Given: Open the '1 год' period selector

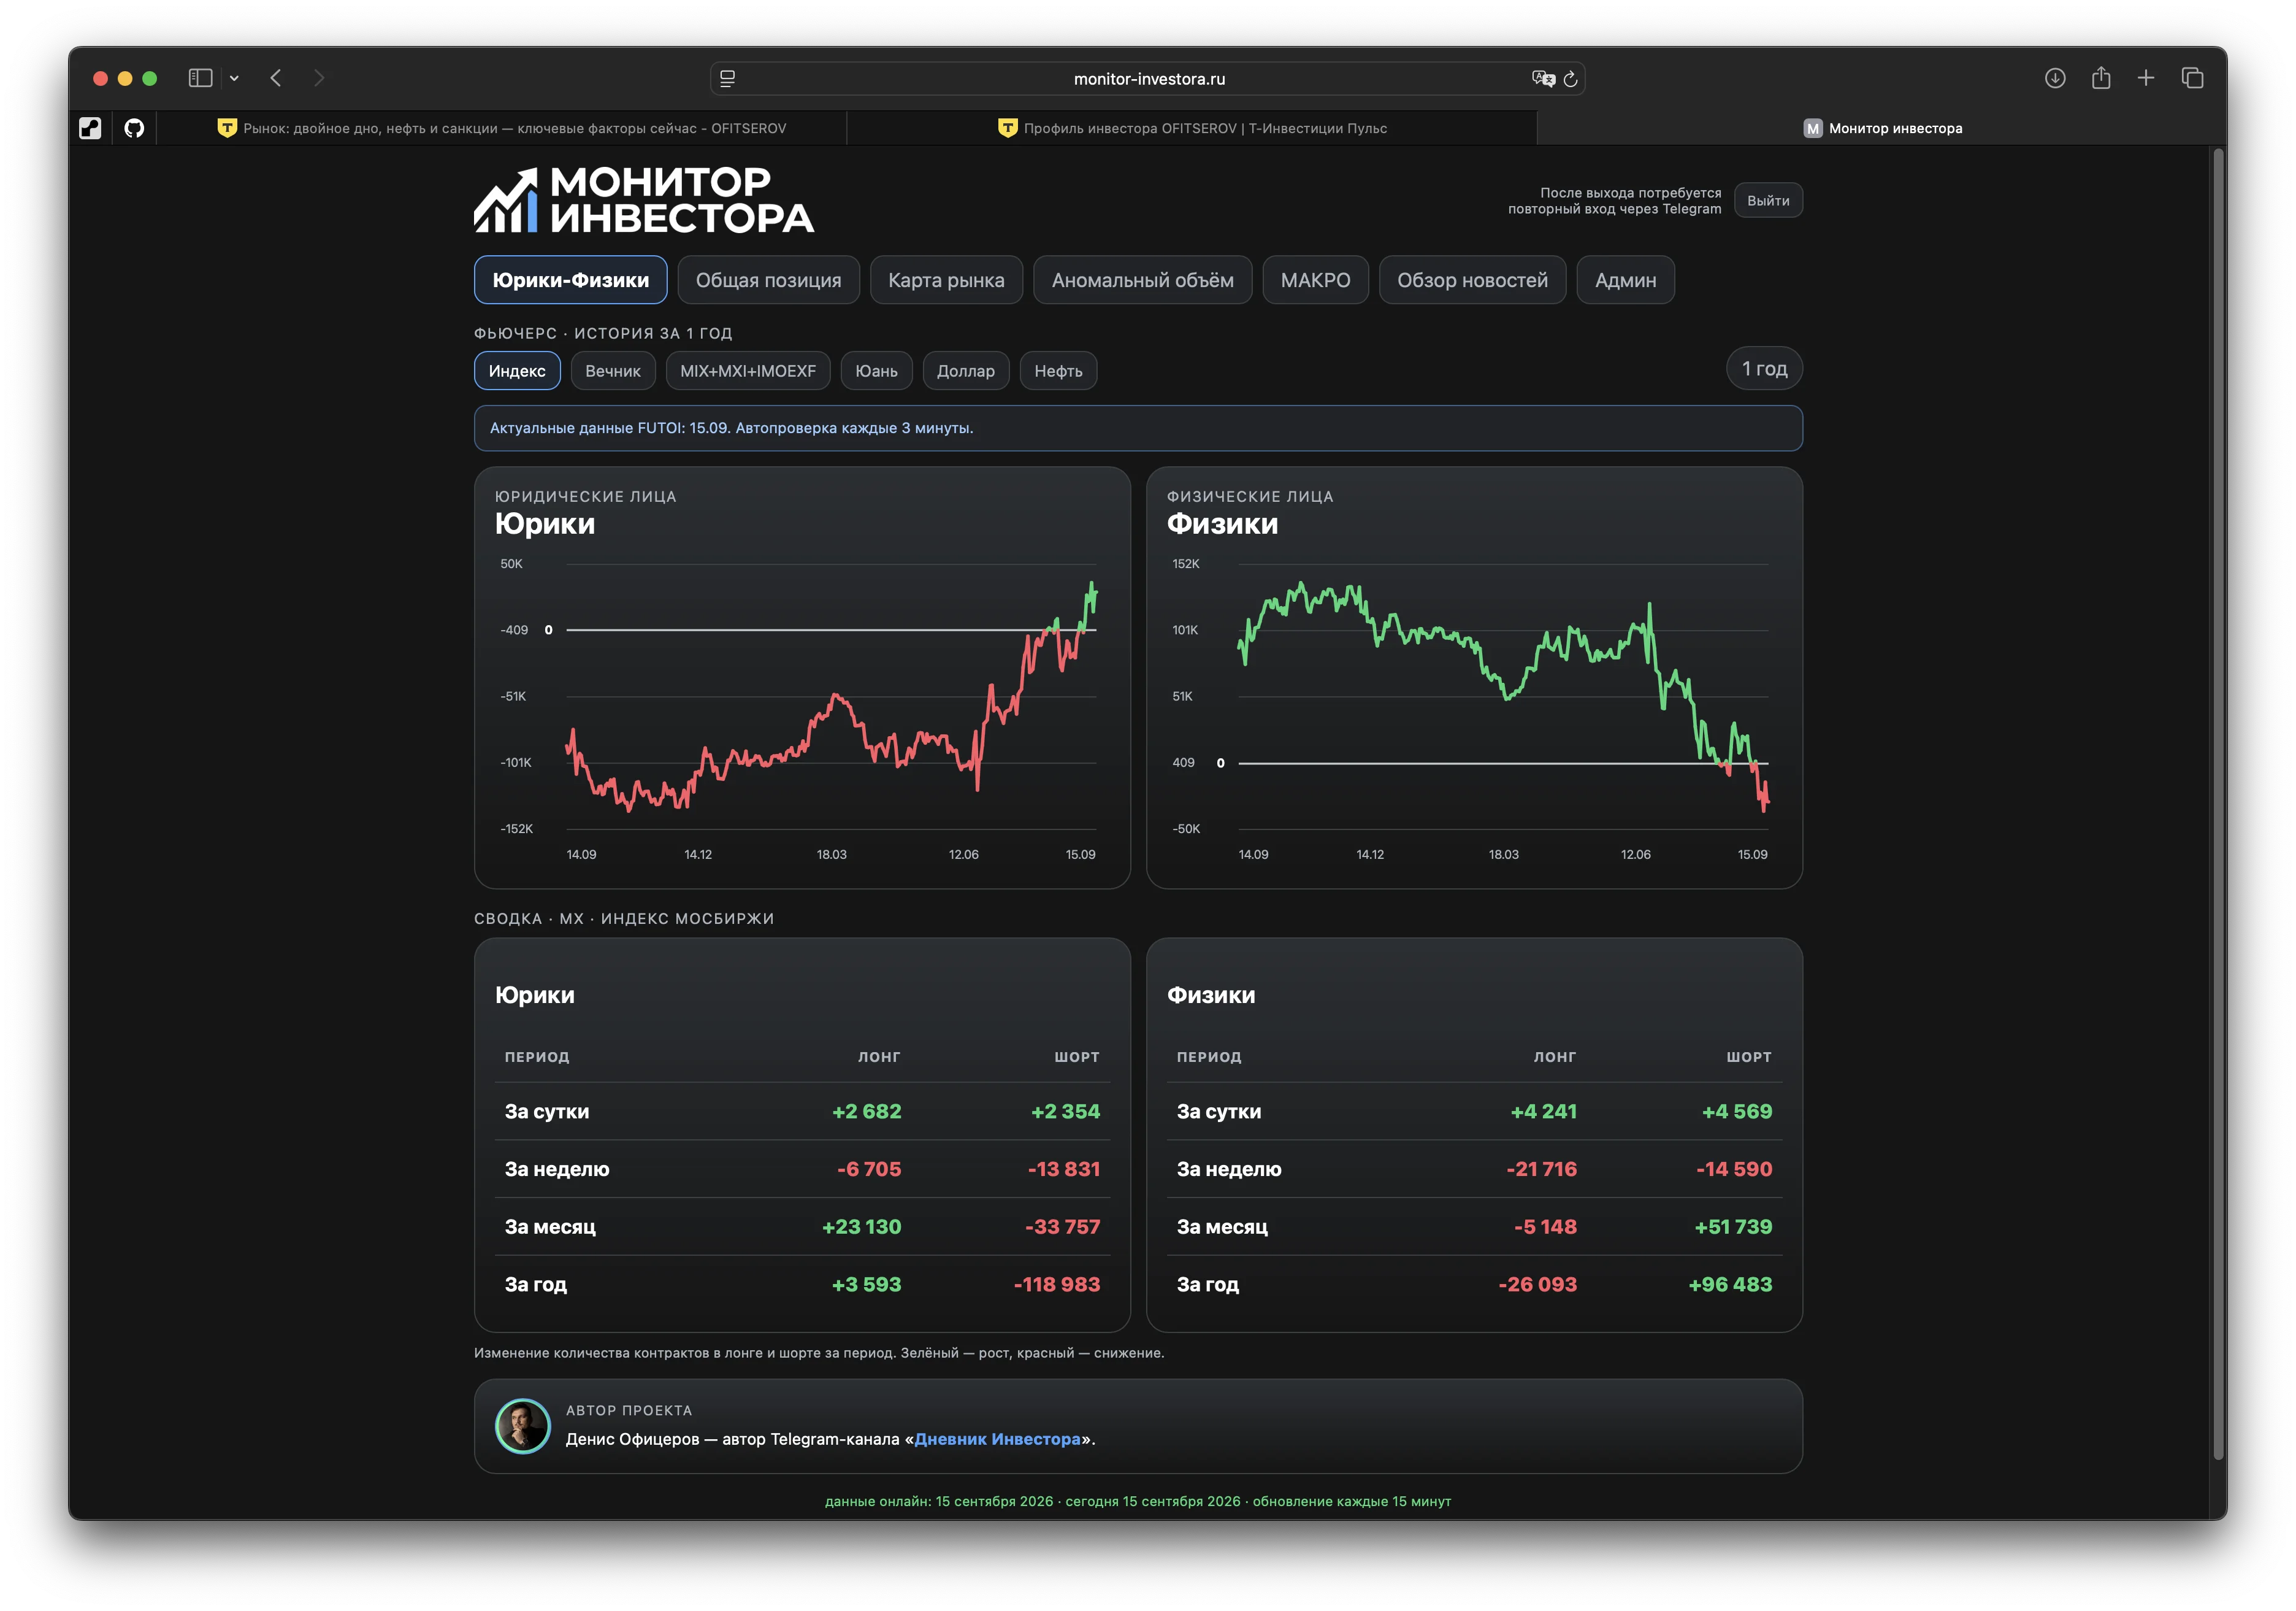Looking at the screenshot, I should (1764, 369).
